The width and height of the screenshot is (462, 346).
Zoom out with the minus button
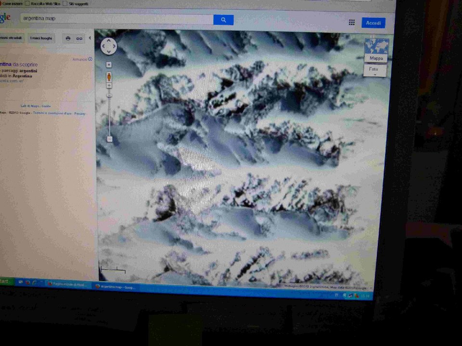[110, 139]
